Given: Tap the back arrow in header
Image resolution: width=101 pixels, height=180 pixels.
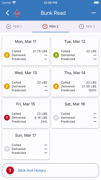Looking at the screenshot, I should pyautogui.click(x=7, y=13).
